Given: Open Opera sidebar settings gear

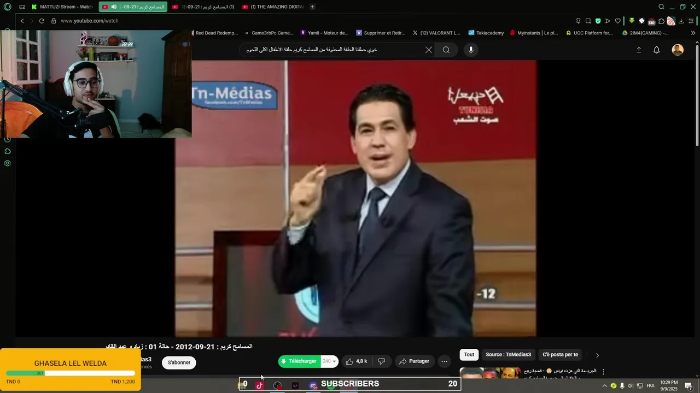Looking at the screenshot, I should 8,163.
